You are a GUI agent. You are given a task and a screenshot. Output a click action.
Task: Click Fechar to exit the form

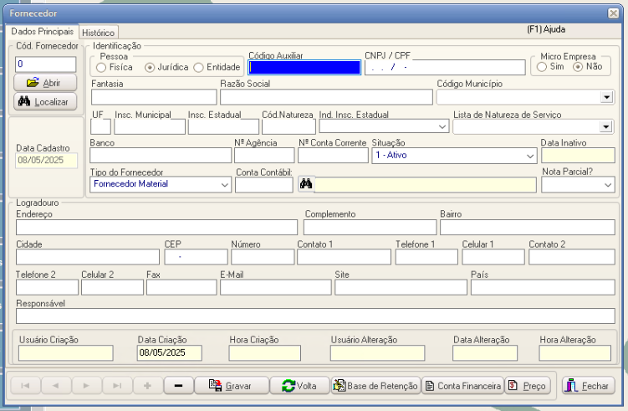click(x=589, y=386)
